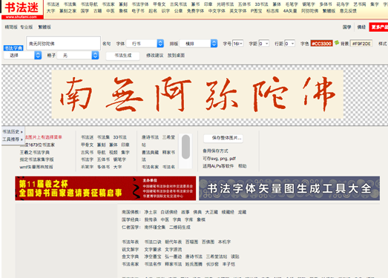Open 篆刻 in top navigation
Image resolution: width=388 pixels, height=278 pixels.
pyautogui.click(x=123, y=4)
